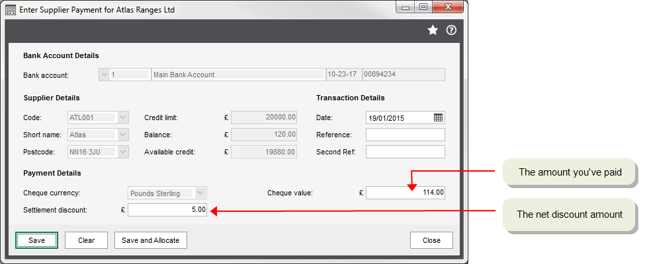Image resolution: width=645 pixels, height=264 pixels.
Task: Focus the Second Ref text box
Action: click(x=405, y=152)
